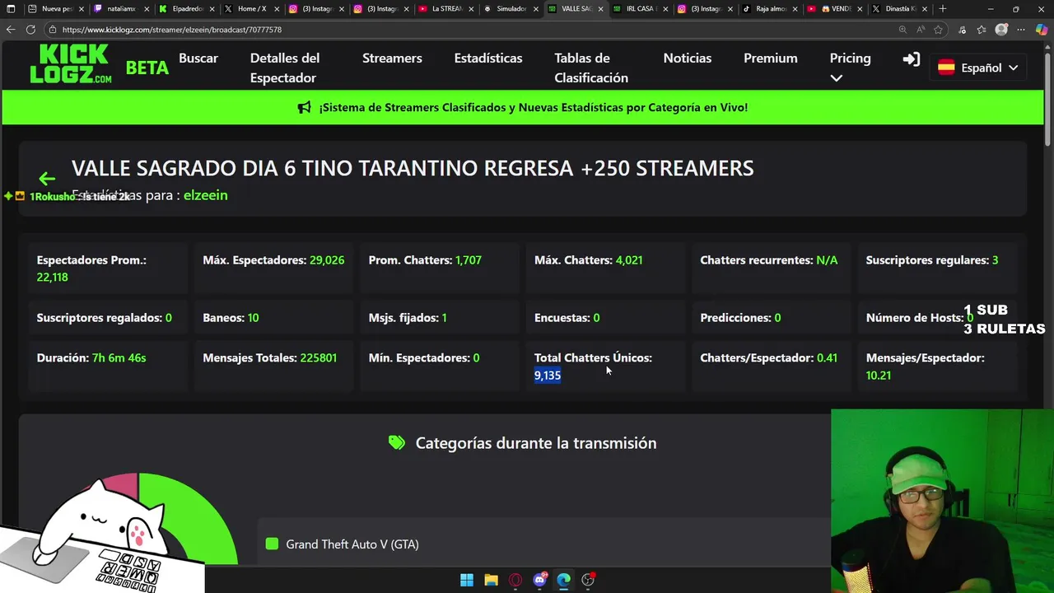
Task: Switch to the Home / X tab
Action: (251, 8)
